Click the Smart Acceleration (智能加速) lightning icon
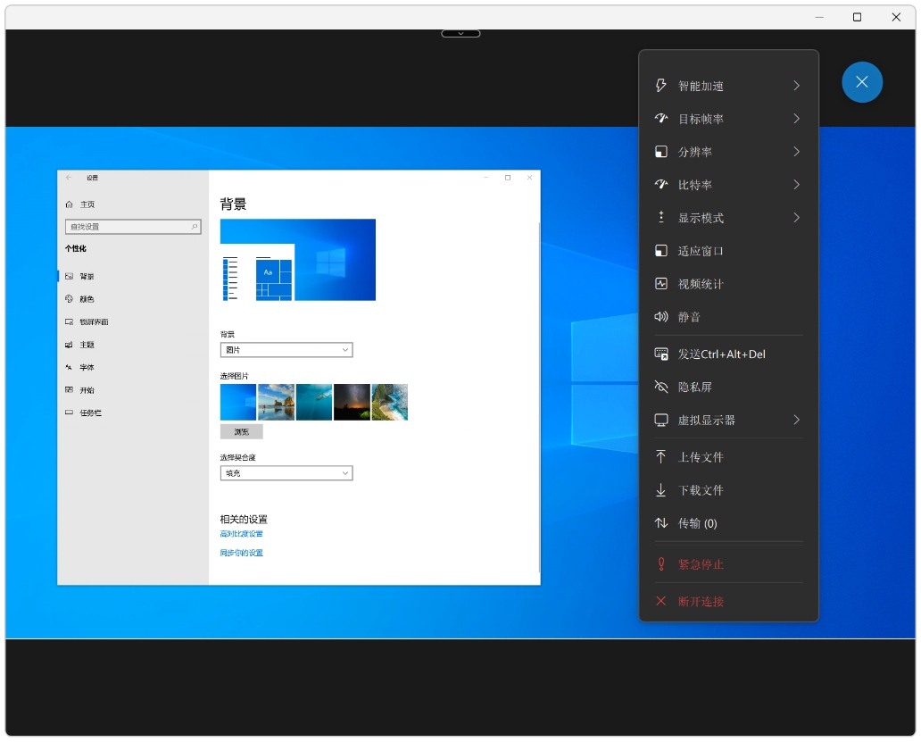The image size is (921, 742). point(660,85)
